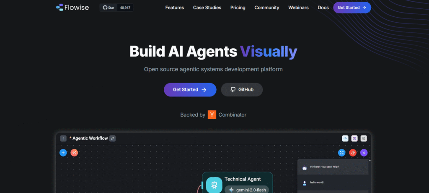Click the orange sparkle generate button
This screenshot has height=193, width=429.
[x=74, y=153]
